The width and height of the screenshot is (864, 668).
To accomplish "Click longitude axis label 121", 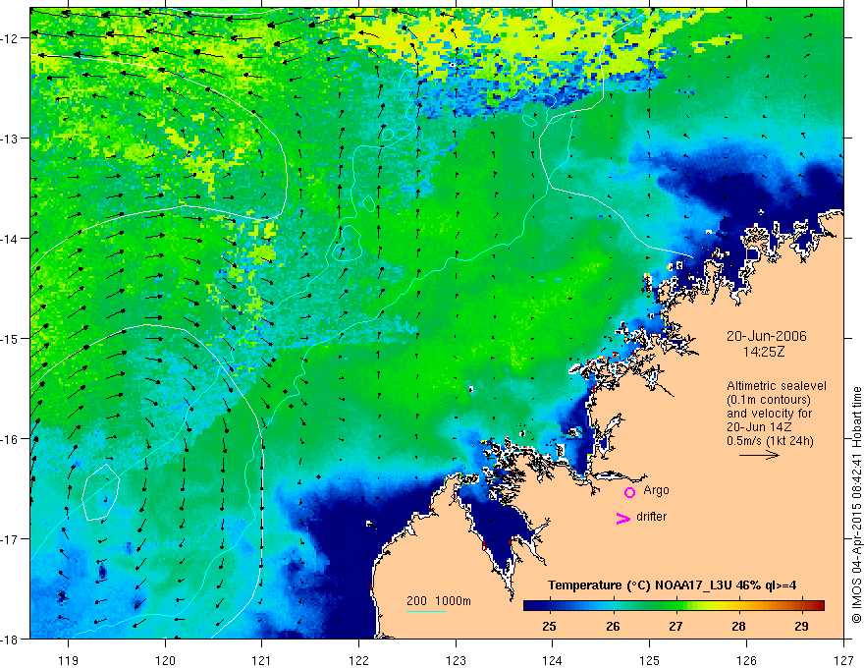I will [x=262, y=660].
